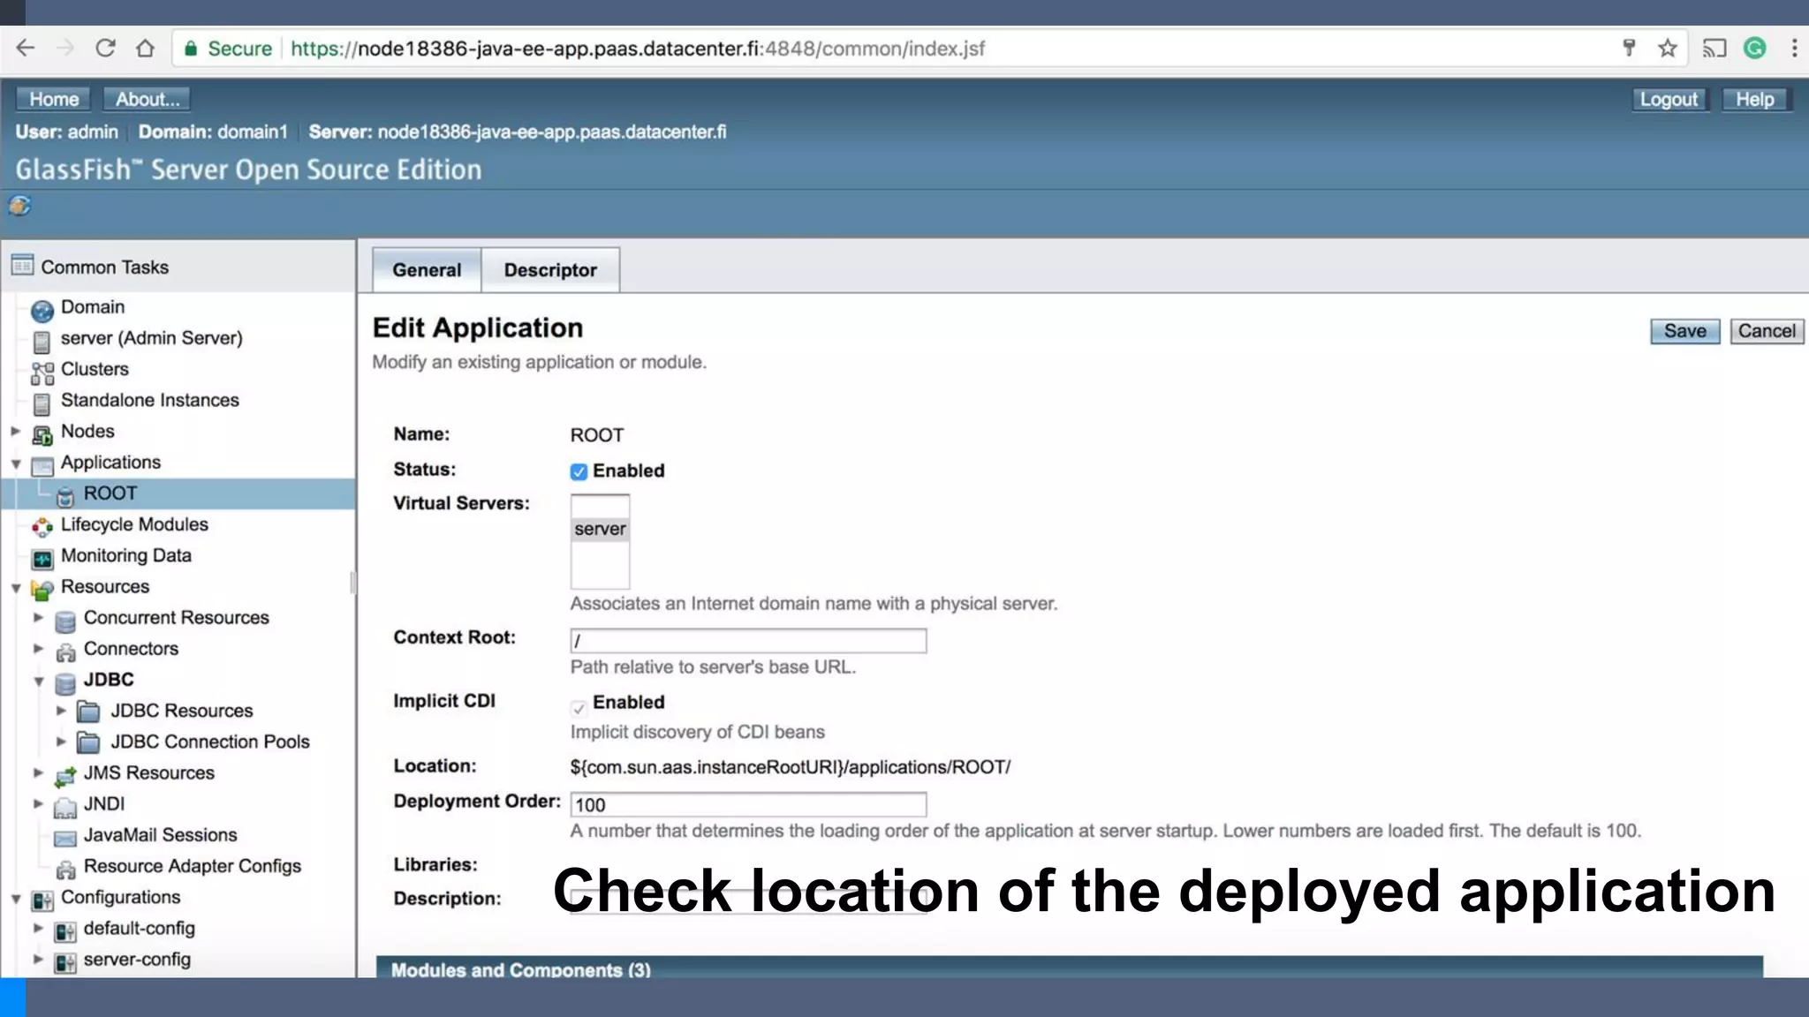Click the Nodes icon in tree
The height and width of the screenshot is (1017, 1809).
coord(42,435)
